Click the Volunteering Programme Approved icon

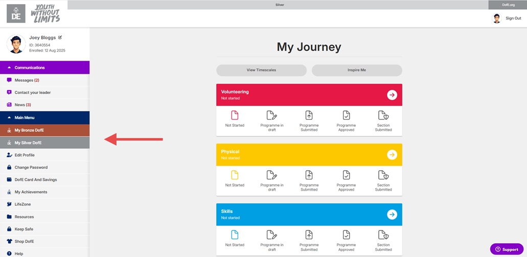[x=346, y=115]
